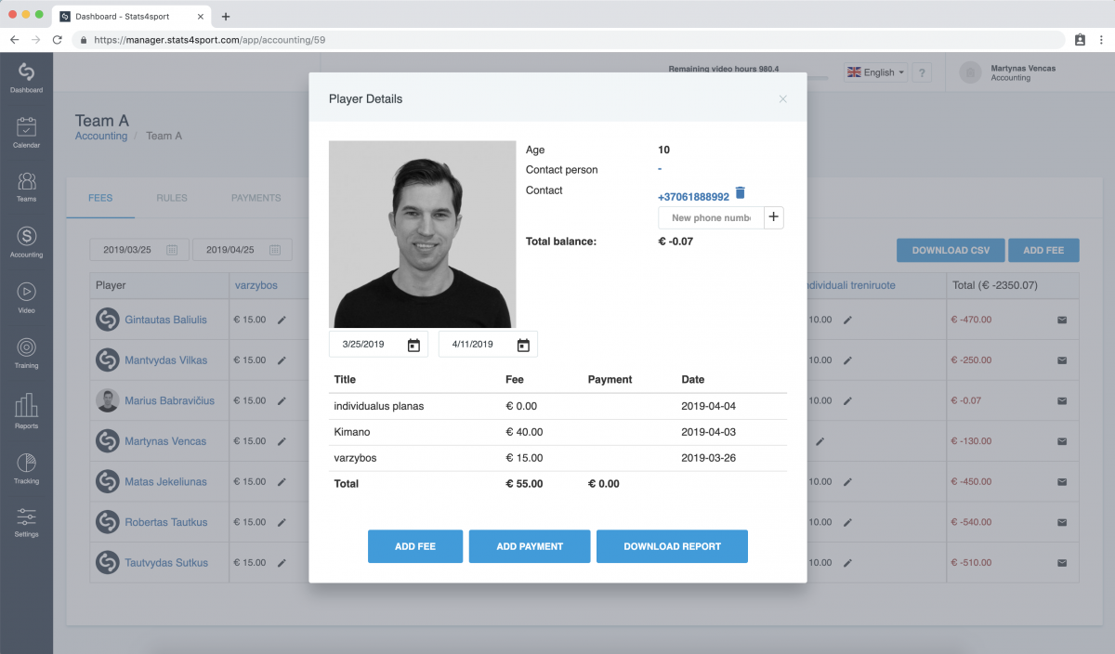Open help question mark button
1115x654 pixels.
[x=921, y=72]
